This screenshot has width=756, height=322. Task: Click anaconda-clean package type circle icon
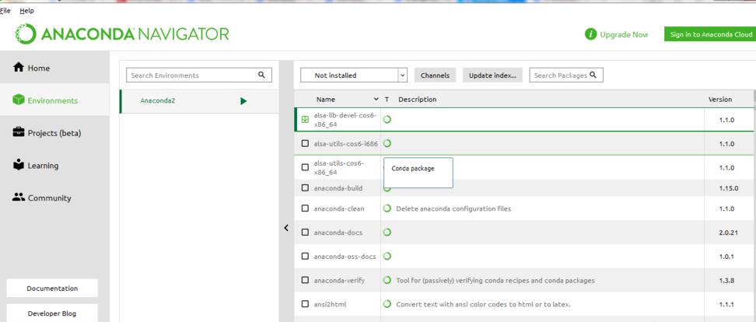pos(387,208)
